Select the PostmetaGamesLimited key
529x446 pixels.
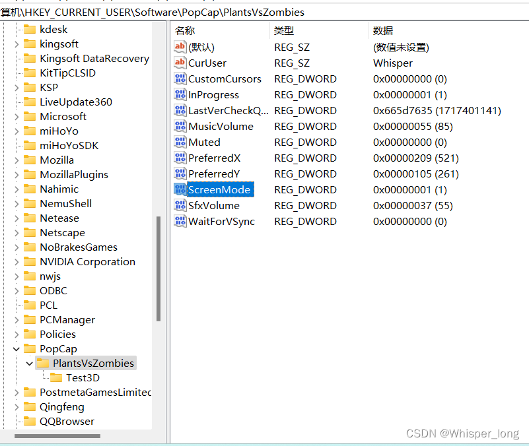click(96, 392)
